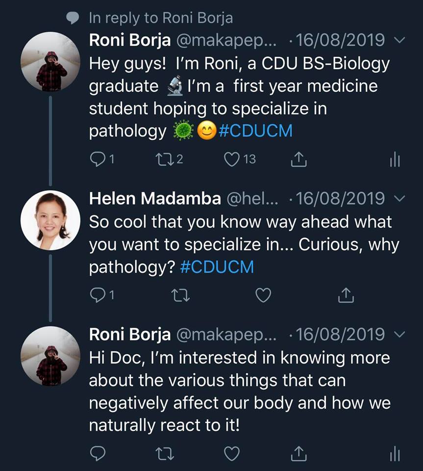Reply to Roni's first intro tweet
This screenshot has width=423, height=471.
[x=98, y=159]
